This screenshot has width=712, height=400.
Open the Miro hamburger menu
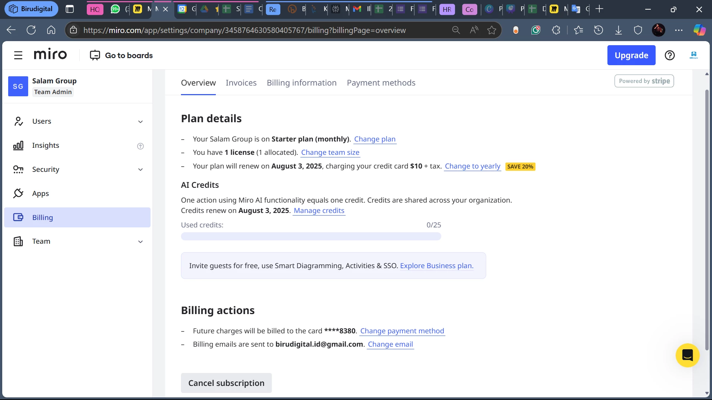[18, 55]
